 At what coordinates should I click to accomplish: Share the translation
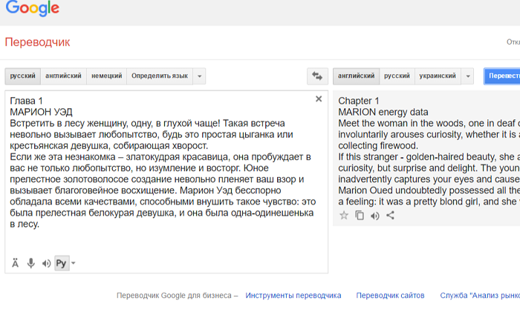tap(390, 216)
